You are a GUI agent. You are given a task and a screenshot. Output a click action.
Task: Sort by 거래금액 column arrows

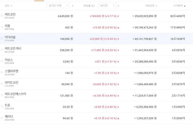[x=156, y=6]
